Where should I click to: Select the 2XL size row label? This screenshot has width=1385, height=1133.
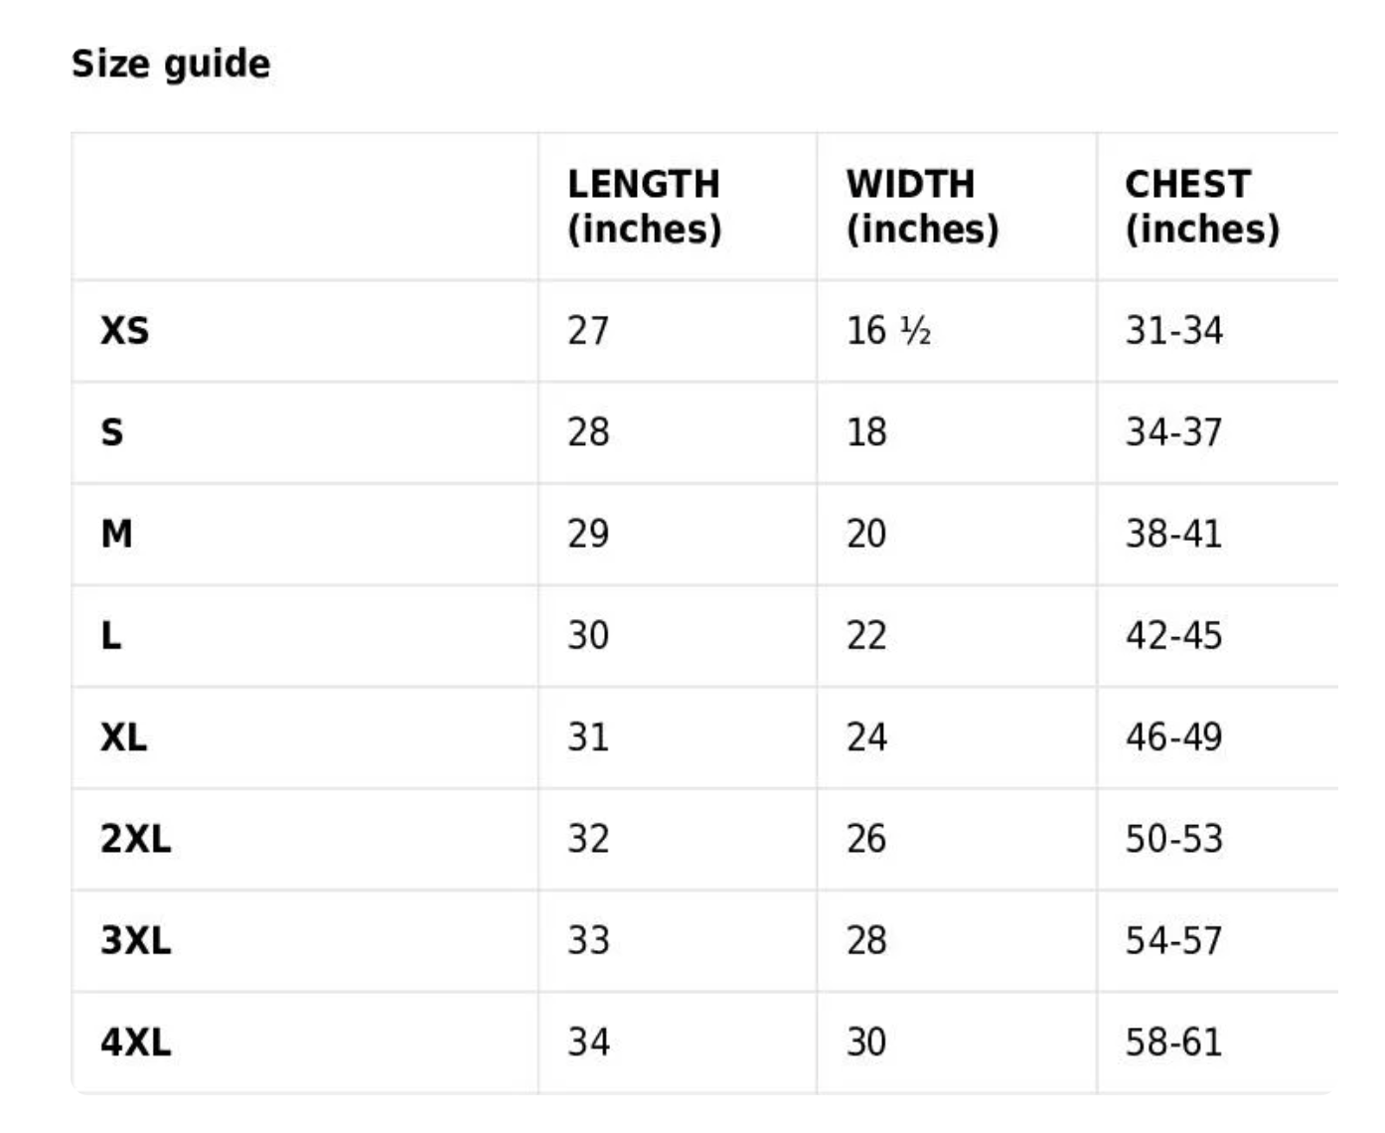tap(136, 839)
